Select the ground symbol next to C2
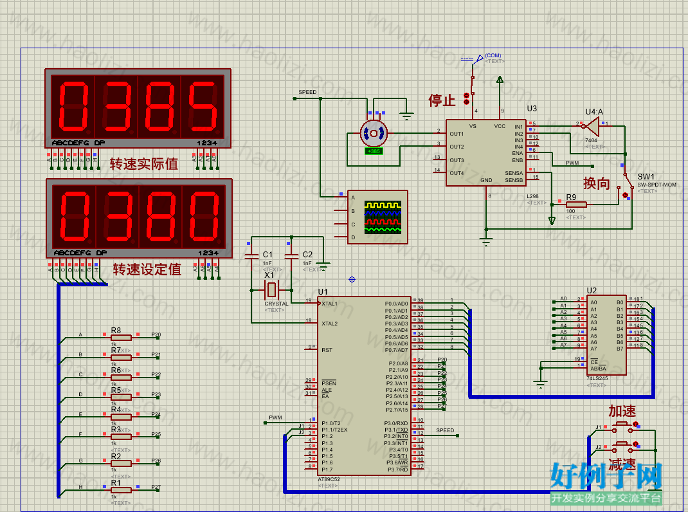 click(323, 265)
